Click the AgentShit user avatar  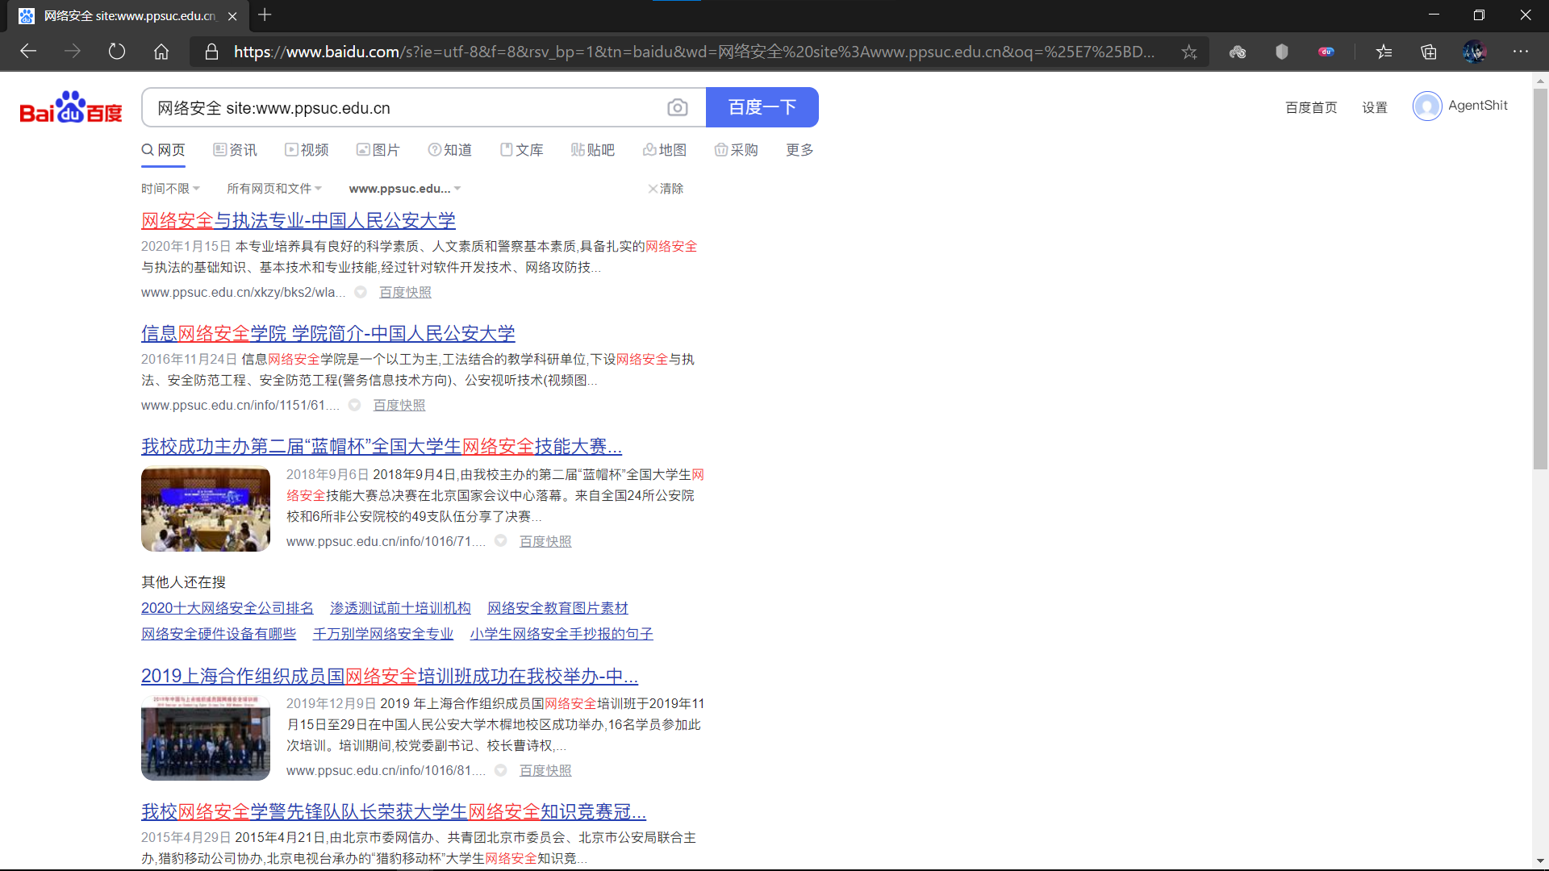point(1426,106)
